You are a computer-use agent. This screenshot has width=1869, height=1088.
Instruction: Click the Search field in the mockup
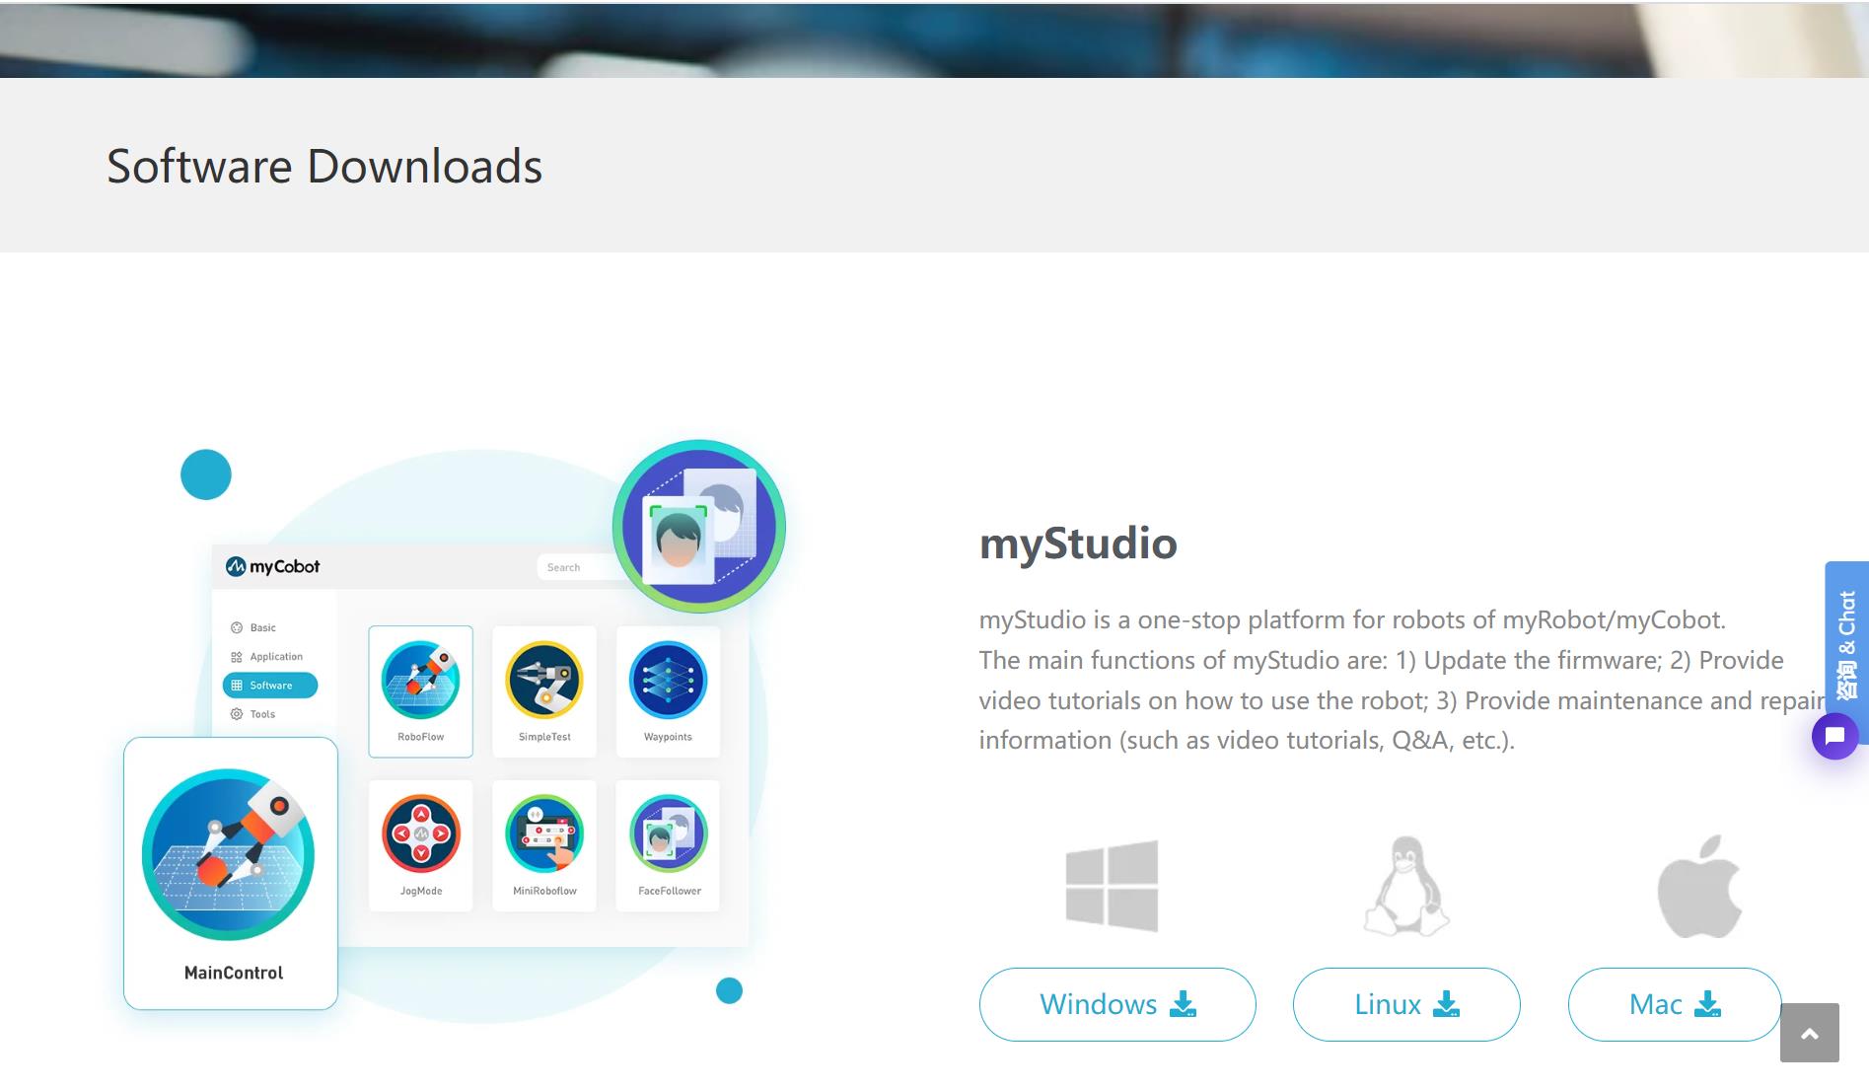point(577,567)
